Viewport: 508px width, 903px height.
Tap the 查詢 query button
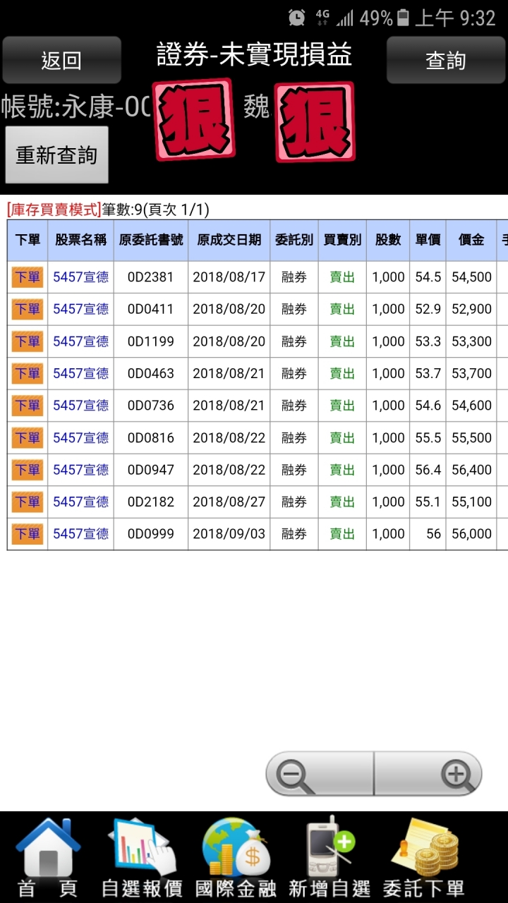tap(445, 61)
